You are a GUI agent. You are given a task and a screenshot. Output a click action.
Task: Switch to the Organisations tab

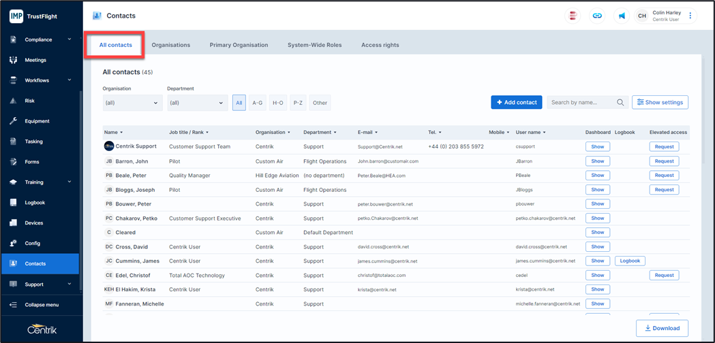[x=170, y=45]
